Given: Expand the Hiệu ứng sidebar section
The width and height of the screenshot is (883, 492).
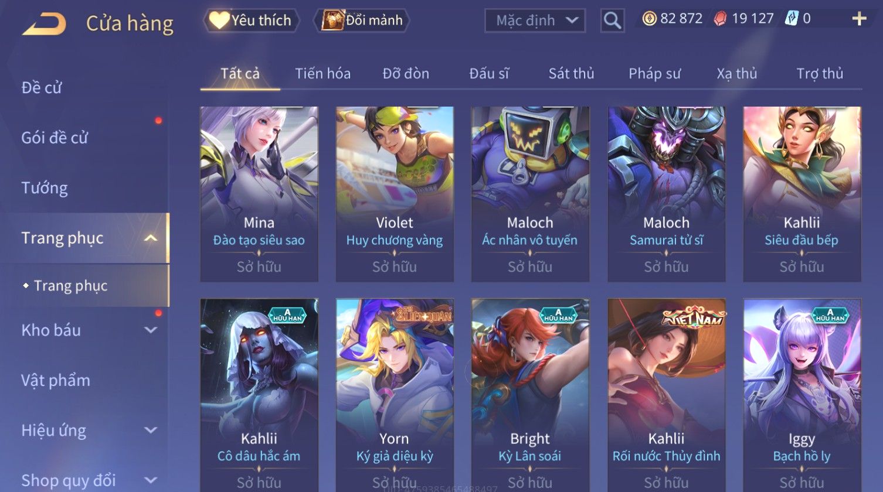Looking at the screenshot, I should 151,430.
